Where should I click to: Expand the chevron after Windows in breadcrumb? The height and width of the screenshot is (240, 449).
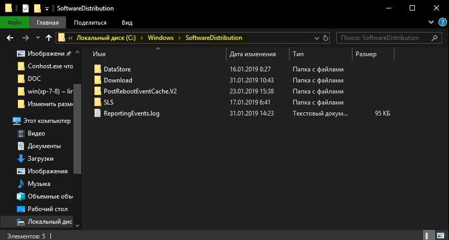point(179,38)
